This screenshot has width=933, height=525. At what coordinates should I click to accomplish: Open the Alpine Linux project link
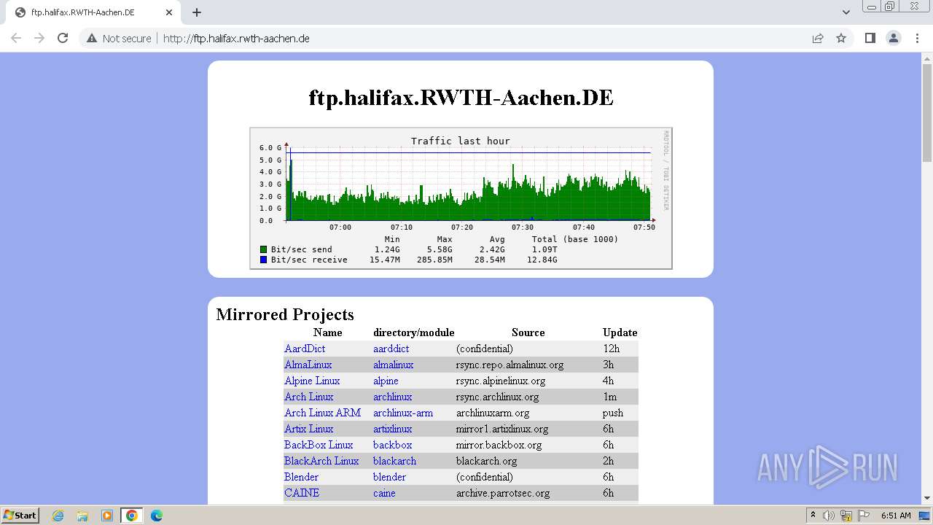tap(312, 381)
